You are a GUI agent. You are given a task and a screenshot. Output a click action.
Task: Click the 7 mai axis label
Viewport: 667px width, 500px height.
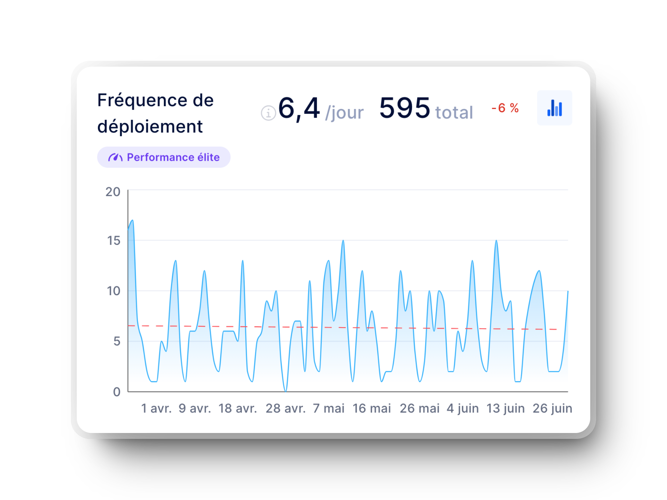[x=329, y=408]
